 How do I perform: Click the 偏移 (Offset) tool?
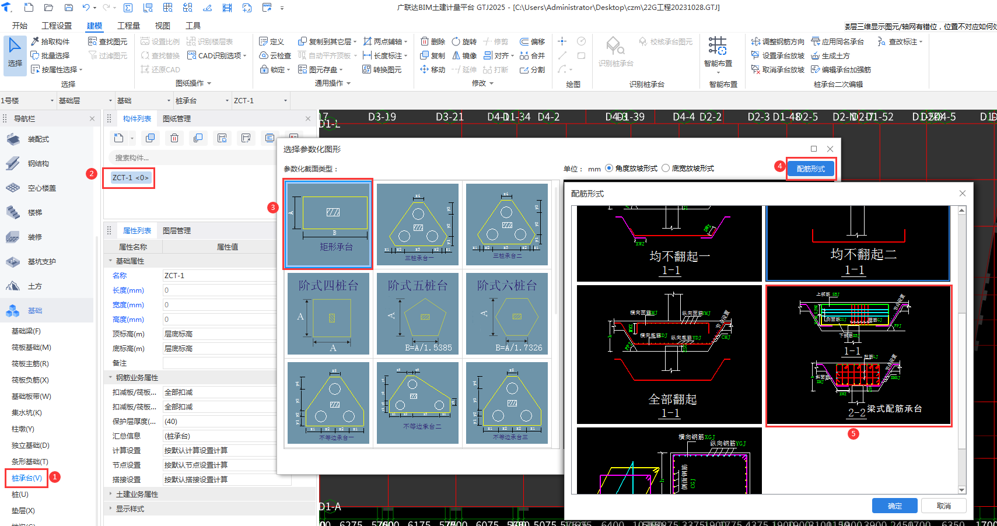(x=532, y=41)
